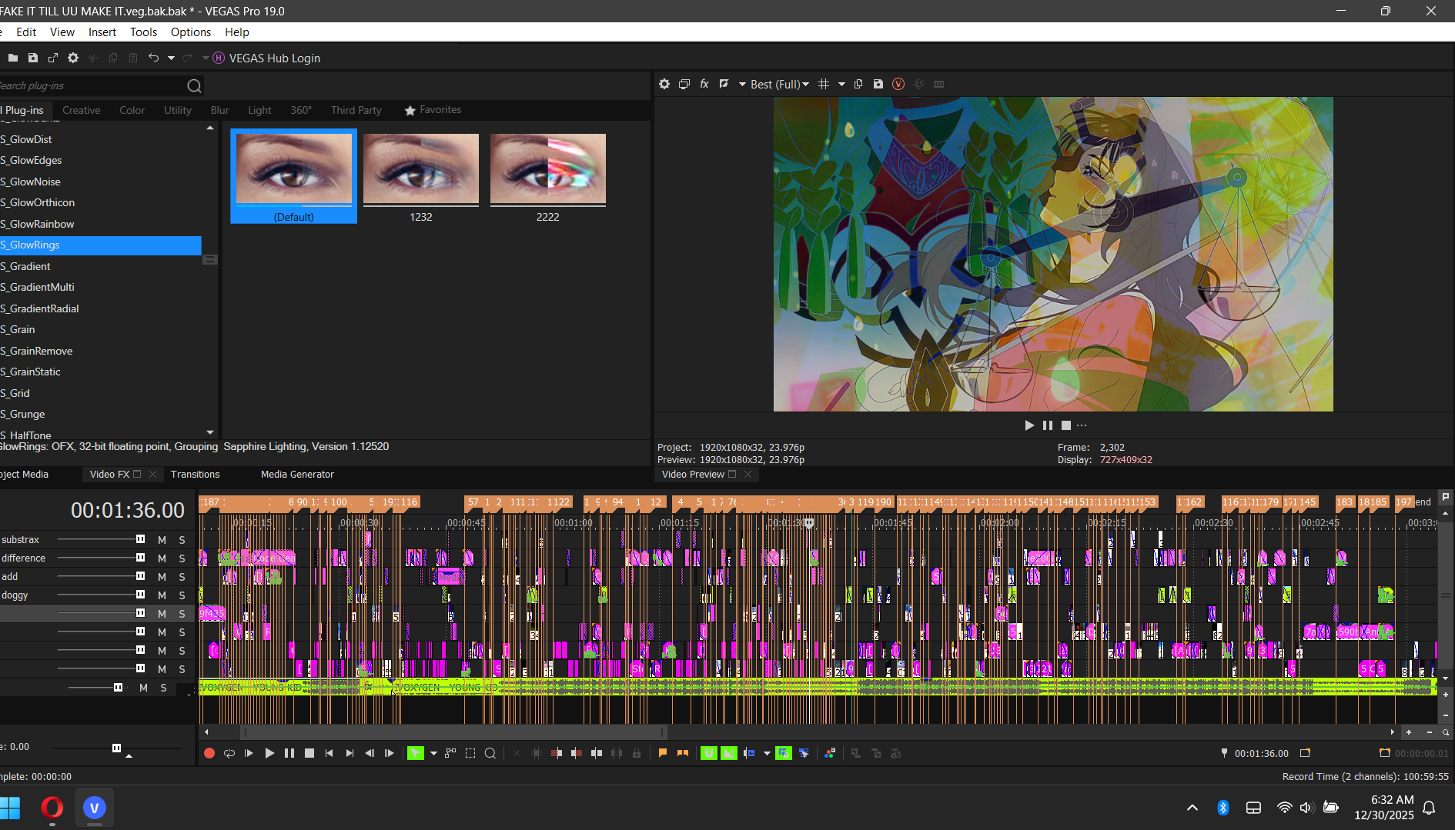This screenshot has height=830, width=1455.
Task: Open the Tools menu
Action: pyautogui.click(x=143, y=32)
